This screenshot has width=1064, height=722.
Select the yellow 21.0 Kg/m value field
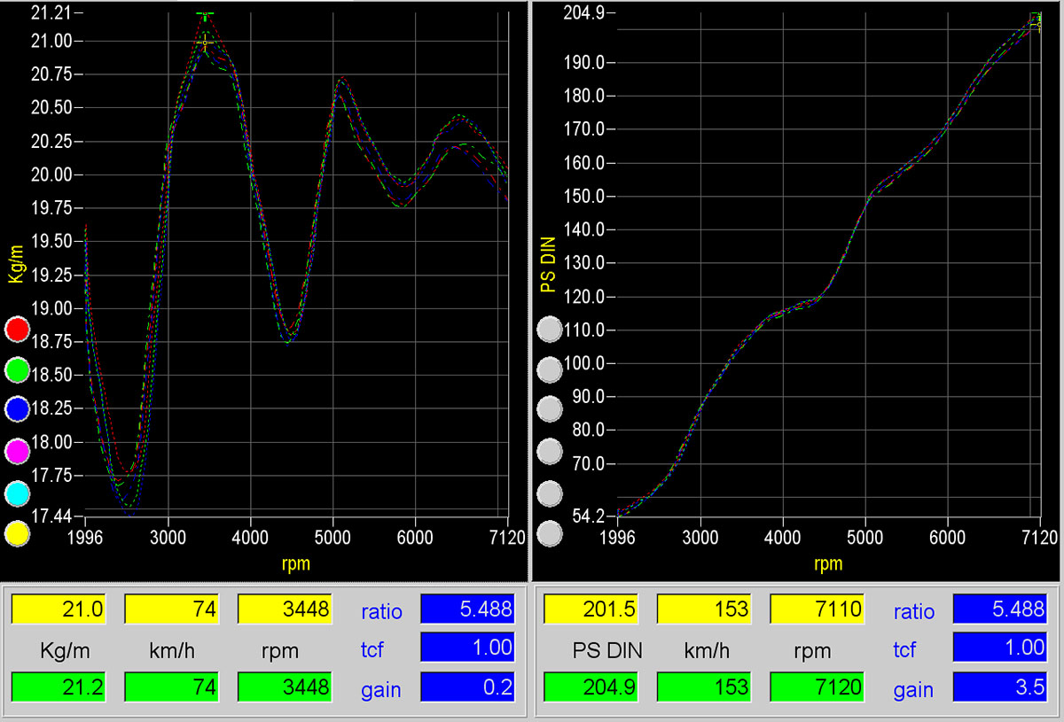pos(58,609)
